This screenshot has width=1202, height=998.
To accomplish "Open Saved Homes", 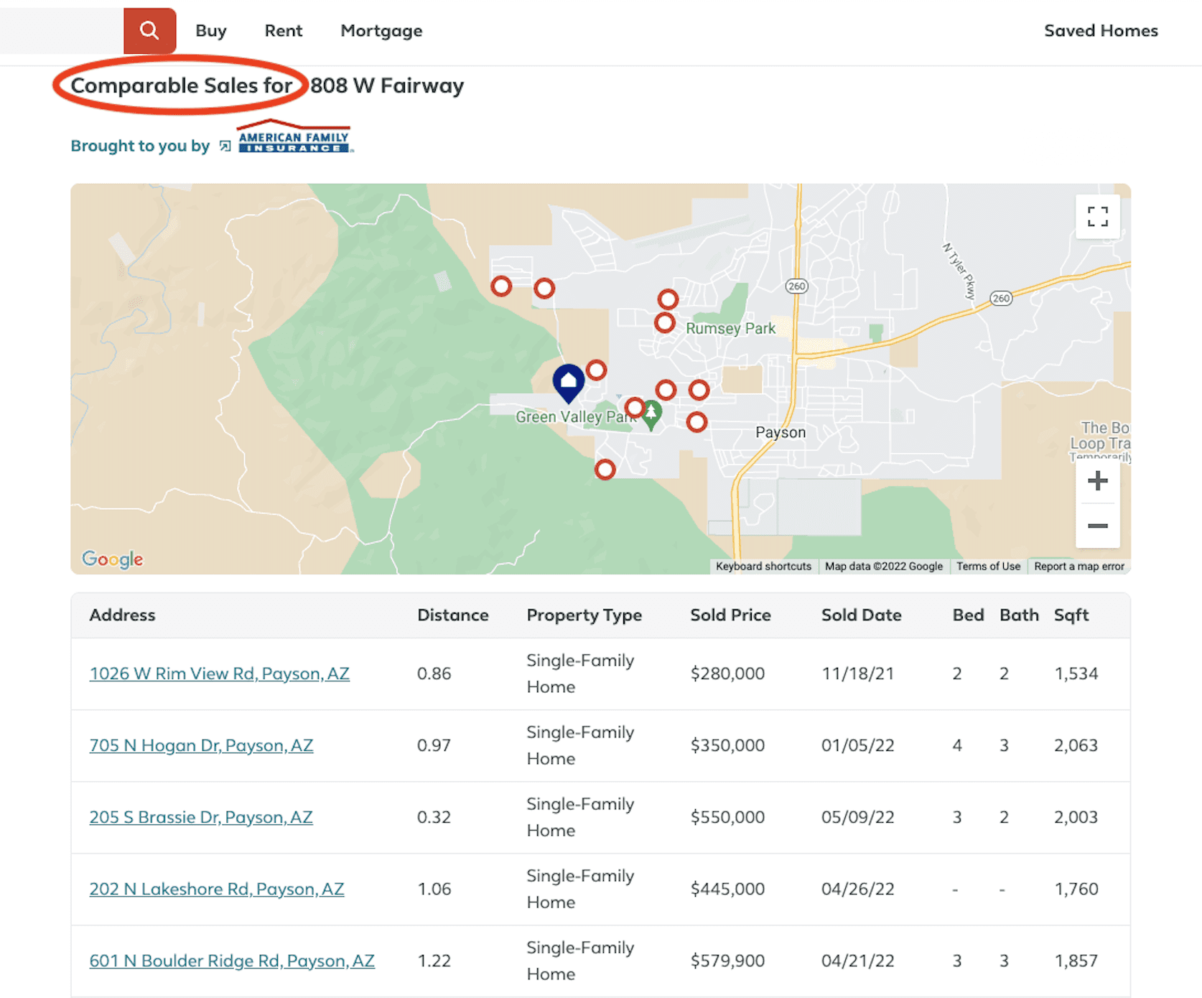I will coord(1100,31).
